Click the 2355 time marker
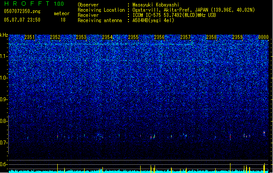This screenshot has height=173, width=273. coord(133,37)
